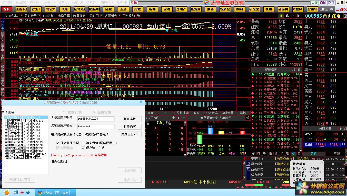This screenshot has height=196, width=347.
Task: Open the 帮助(H) menu
Action: click(x=122, y=2)
